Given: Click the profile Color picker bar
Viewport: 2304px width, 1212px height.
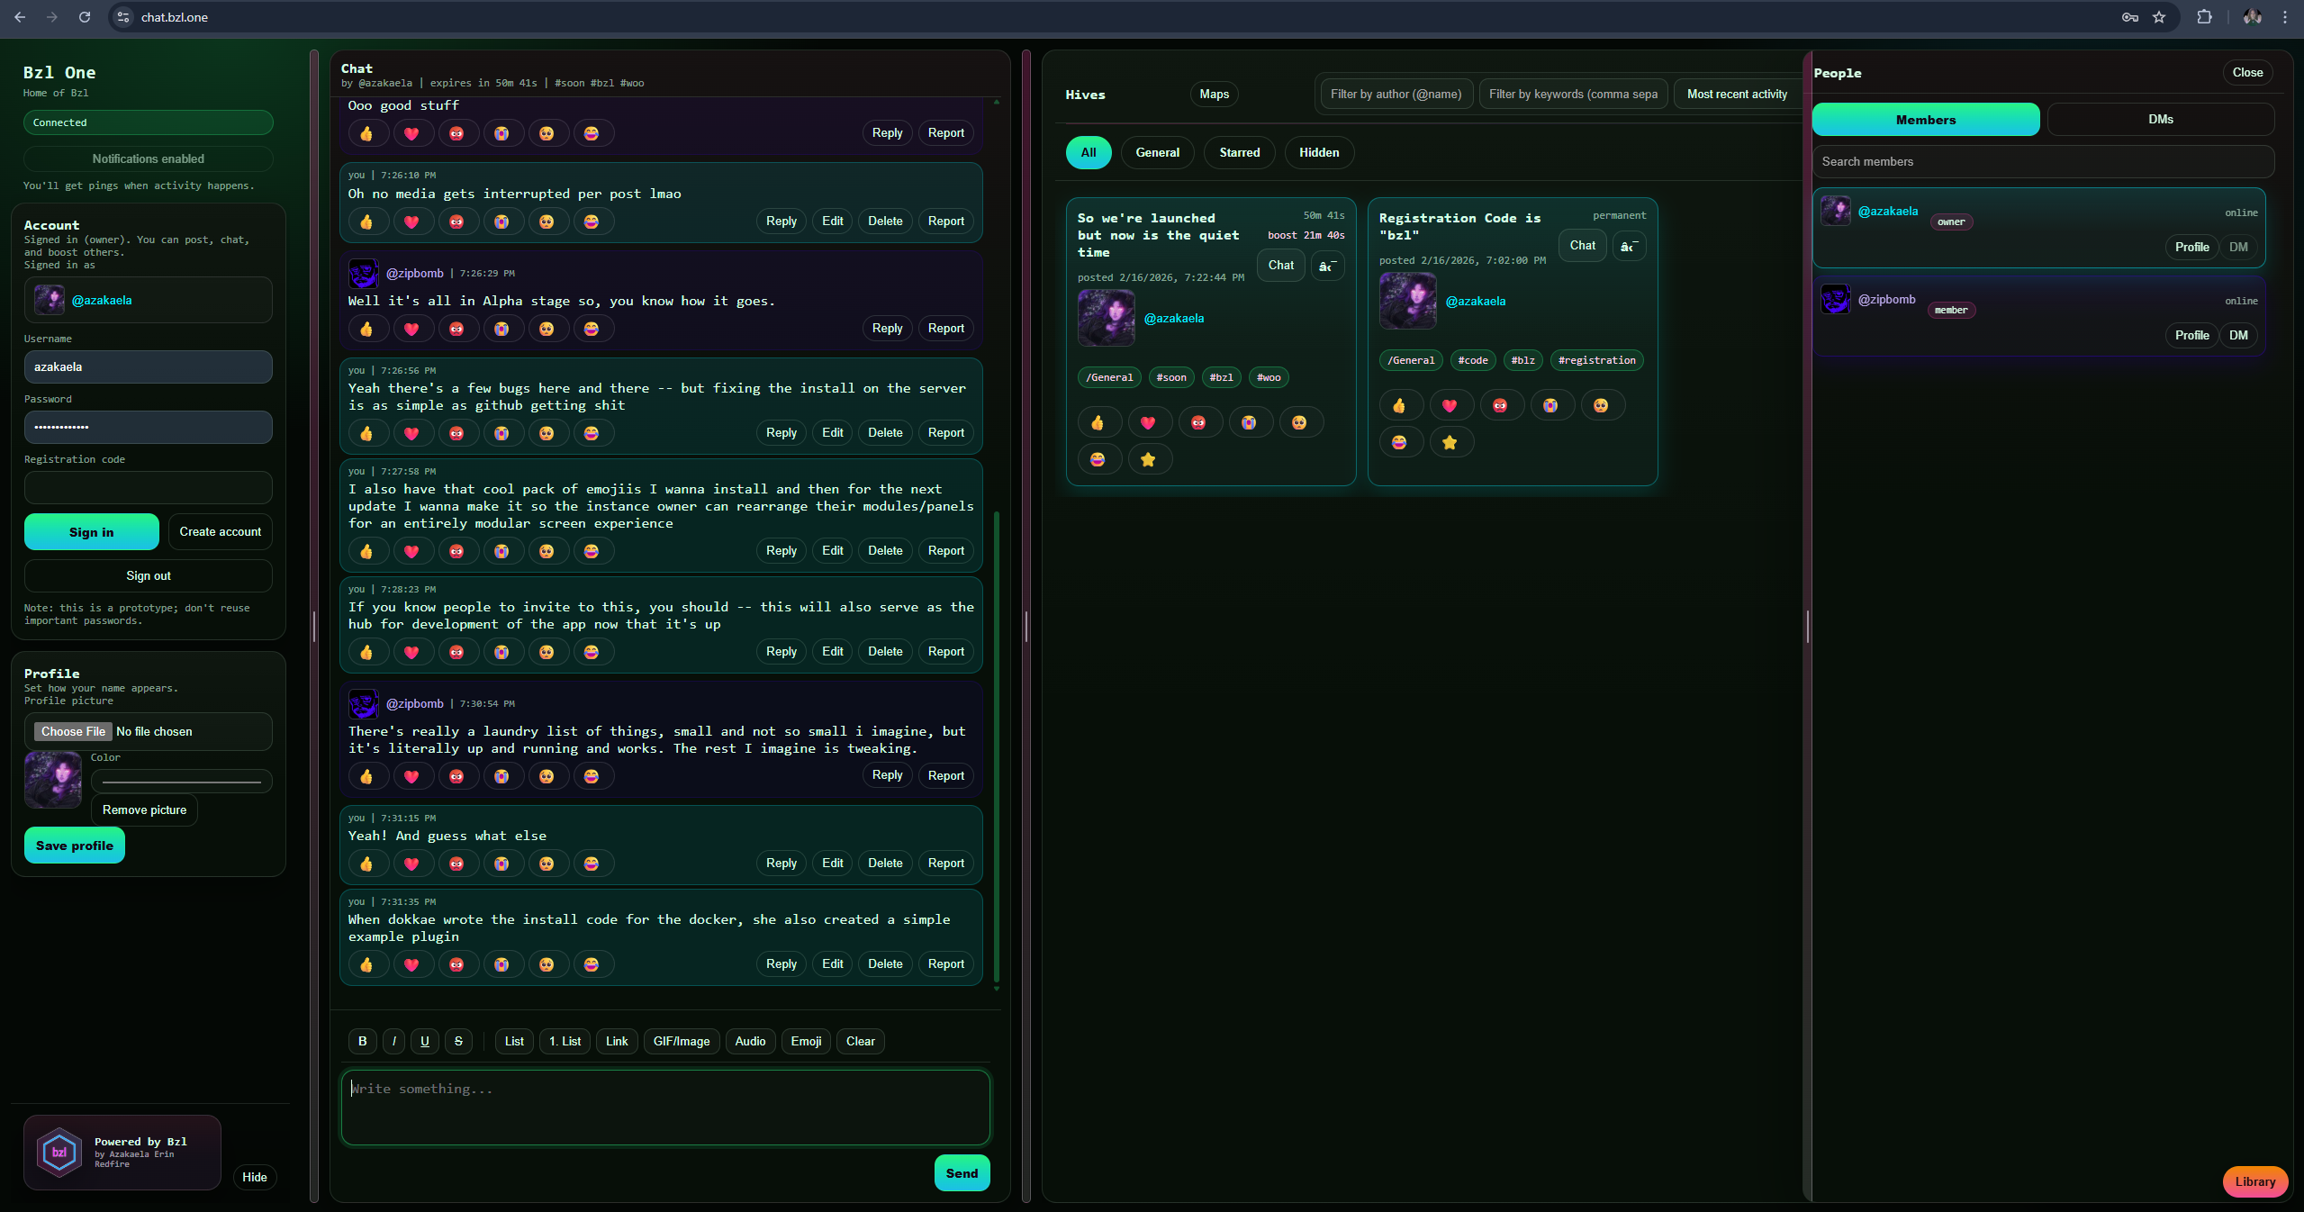Looking at the screenshot, I should tap(181, 781).
